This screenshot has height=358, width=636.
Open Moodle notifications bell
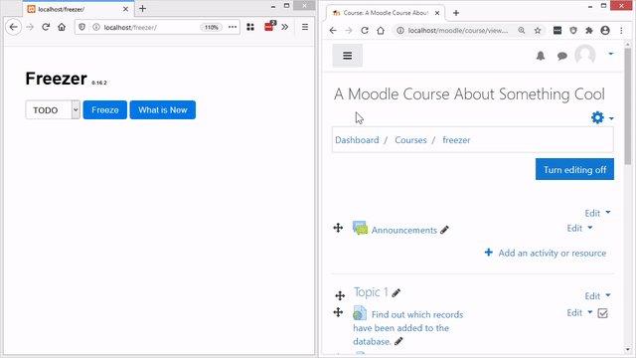pos(541,56)
